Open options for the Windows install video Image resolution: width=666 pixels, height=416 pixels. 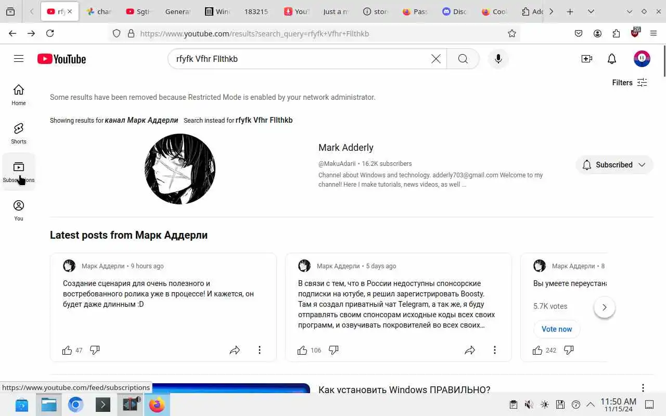[643, 388]
